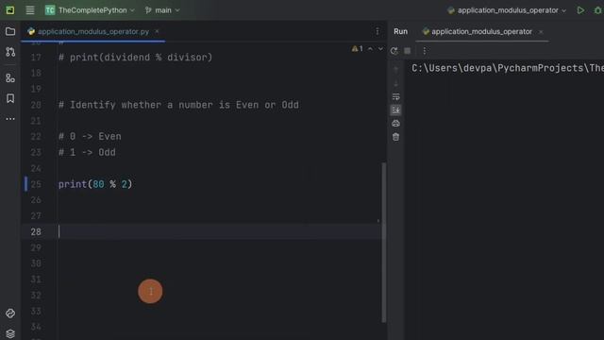Click line number 25 in gutter
Screen dimensions: 604x340
(x=36, y=184)
